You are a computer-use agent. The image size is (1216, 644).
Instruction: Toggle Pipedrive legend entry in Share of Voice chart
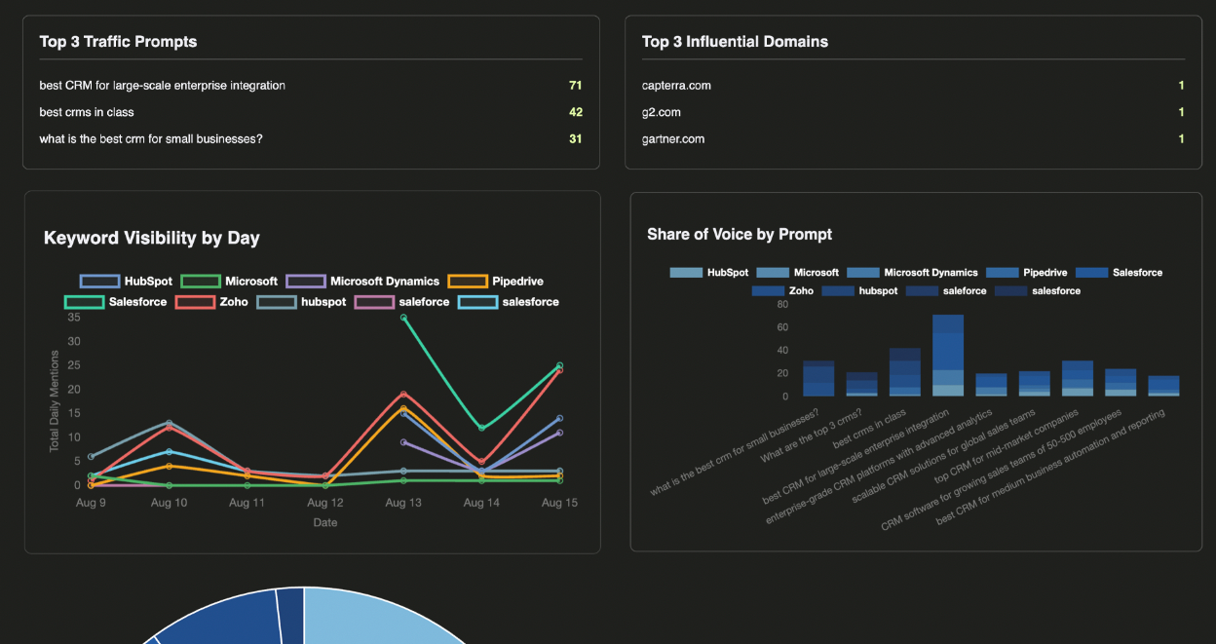click(1026, 273)
